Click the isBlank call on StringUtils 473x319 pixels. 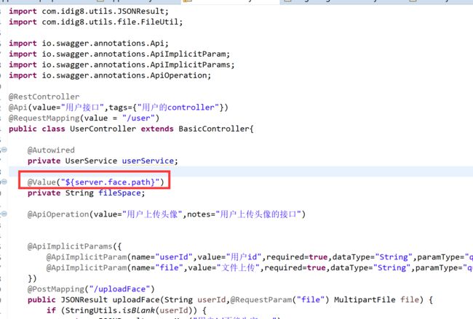[139, 310]
